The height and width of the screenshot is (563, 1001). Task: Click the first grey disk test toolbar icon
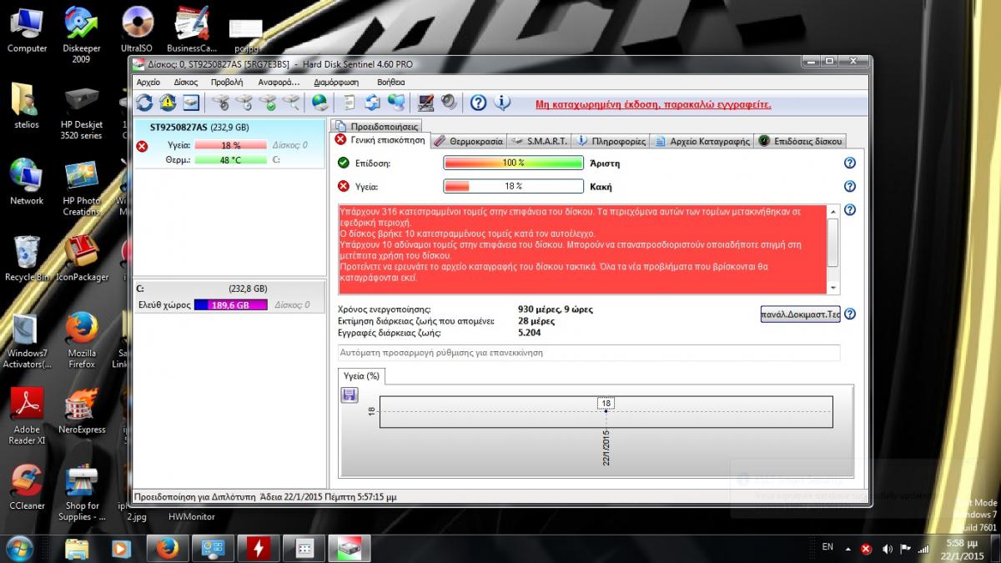tap(220, 103)
